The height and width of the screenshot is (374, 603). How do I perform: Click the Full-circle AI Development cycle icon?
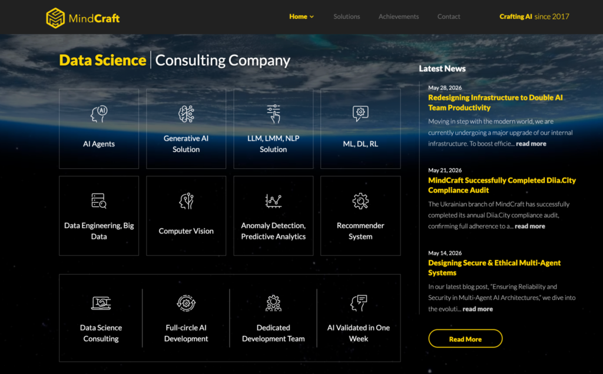(x=186, y=303)
